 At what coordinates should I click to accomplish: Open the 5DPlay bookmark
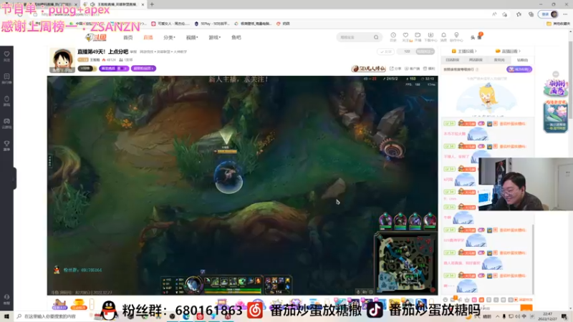pyautogui.click(x=212, y=24)
